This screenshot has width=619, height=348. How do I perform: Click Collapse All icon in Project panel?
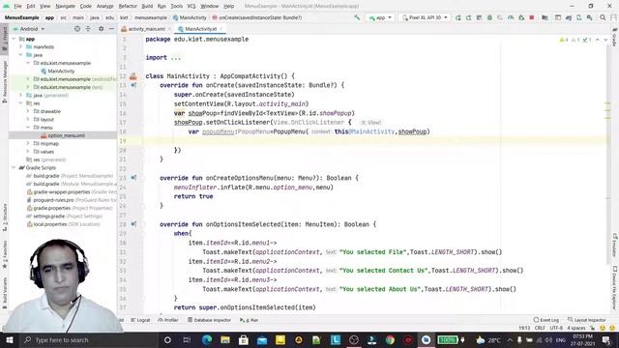(88, 29)
